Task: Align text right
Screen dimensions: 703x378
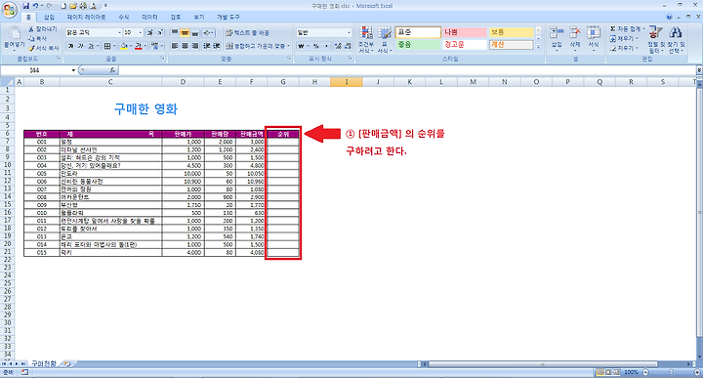Action: pyautogui.click(x=195, y=46)
